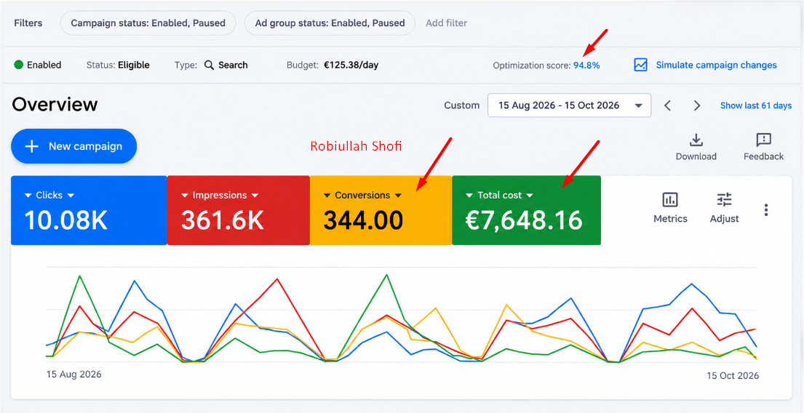Collapse the Total cost card left triangle
The height and width of the screenshot is (413, 804).
469,195
